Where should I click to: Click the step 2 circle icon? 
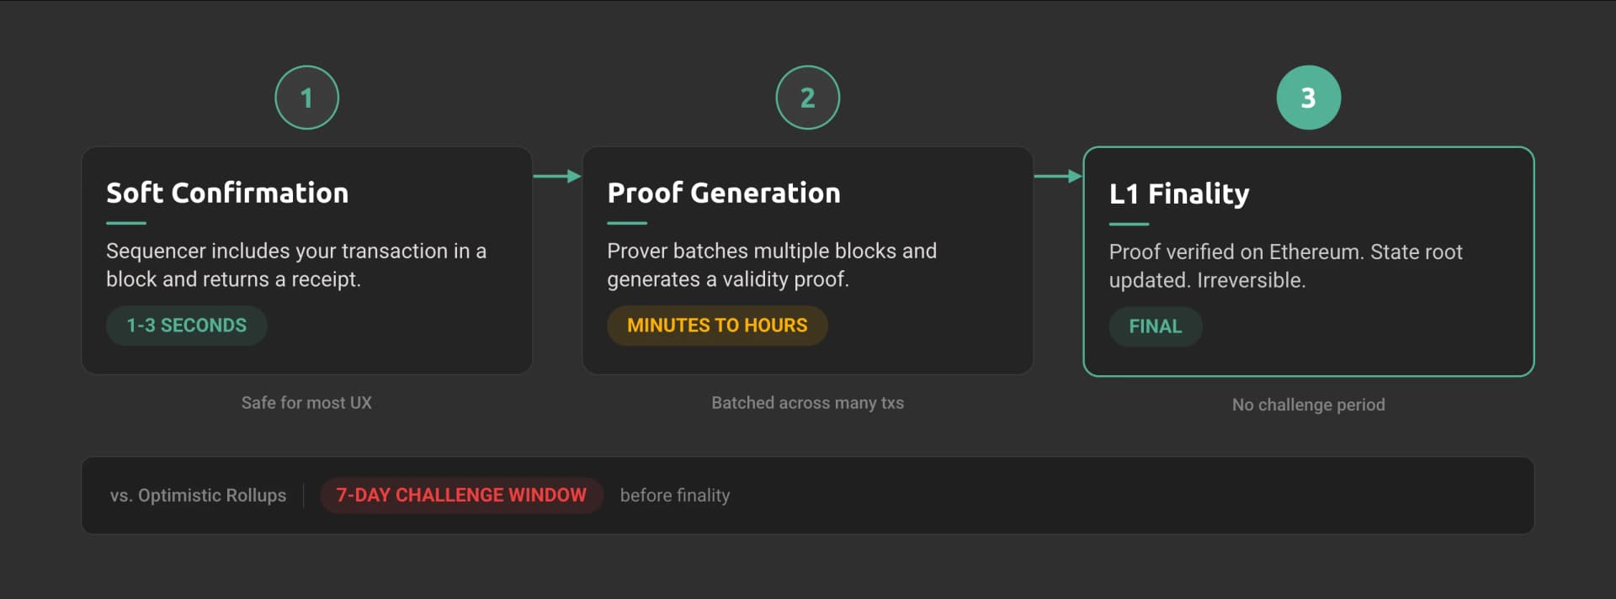(x=807, y=98)
